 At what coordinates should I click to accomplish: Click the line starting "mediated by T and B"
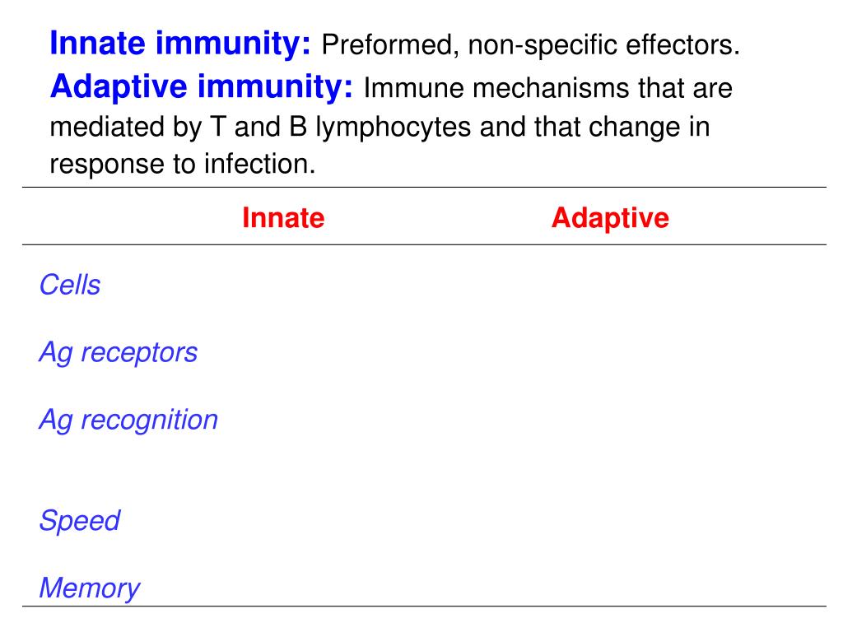(380, 127)
